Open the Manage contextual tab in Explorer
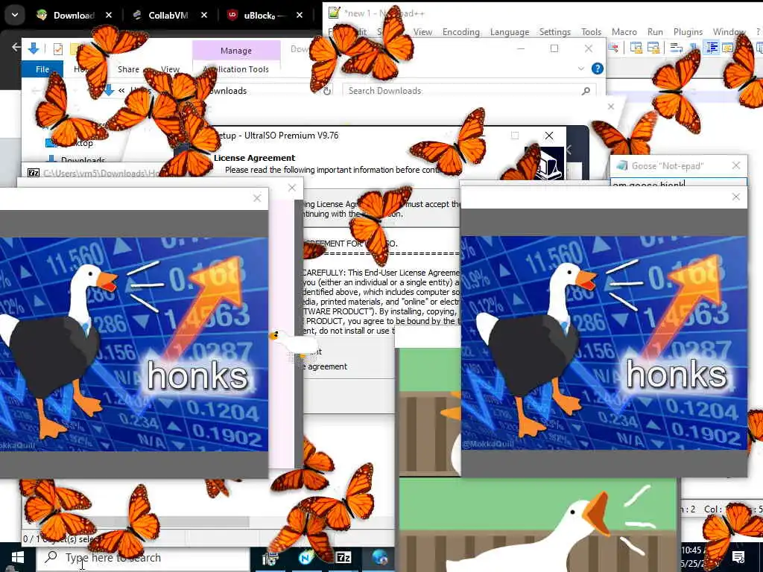The image size is (763, 572). [x=236, y=51]
